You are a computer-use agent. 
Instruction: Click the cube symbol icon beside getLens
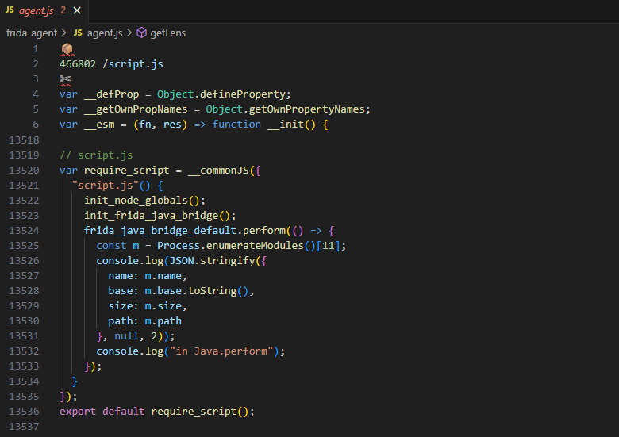142,33
